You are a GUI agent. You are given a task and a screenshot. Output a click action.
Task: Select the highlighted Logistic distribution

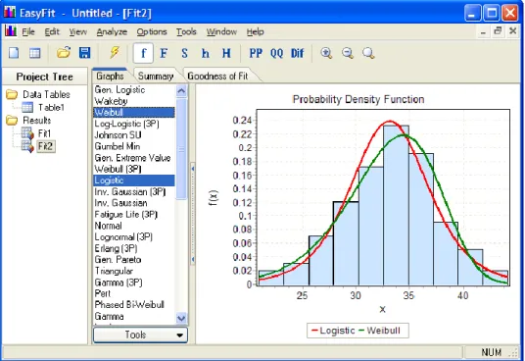[x=134, y=180]
